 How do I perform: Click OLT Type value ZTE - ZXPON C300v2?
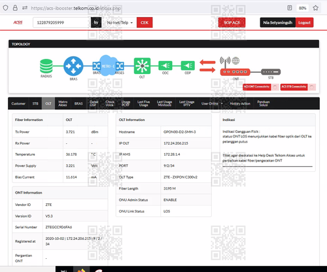[181, 177]
